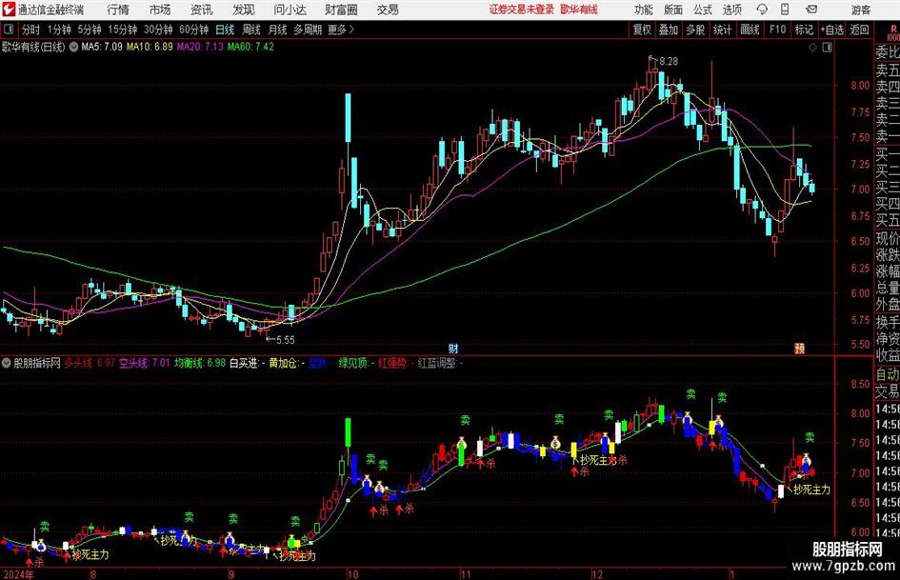Select 多周期 multi-period view

click(308, 30)
